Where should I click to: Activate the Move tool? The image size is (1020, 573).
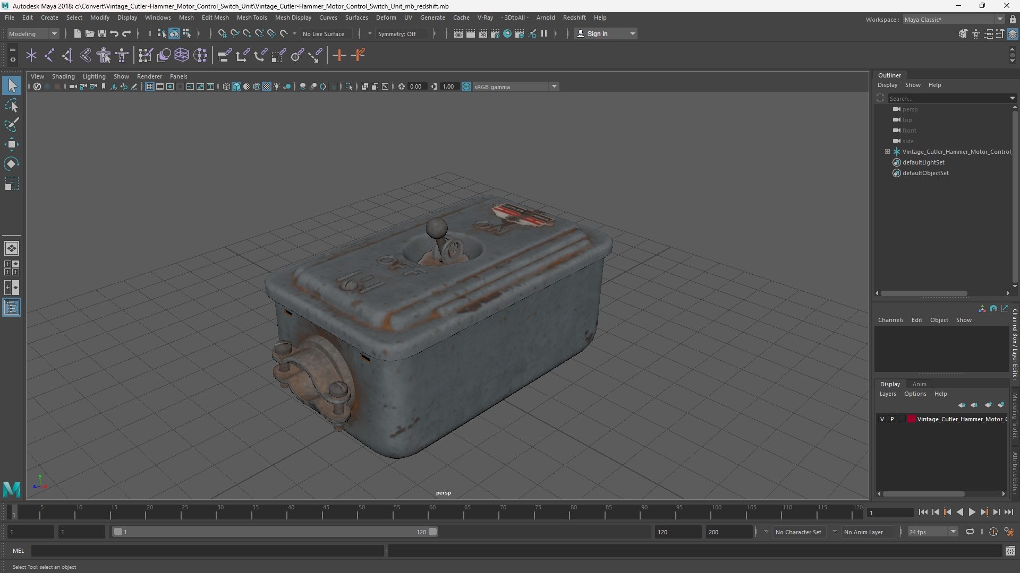pyautogui.click(x=11, y=144)
